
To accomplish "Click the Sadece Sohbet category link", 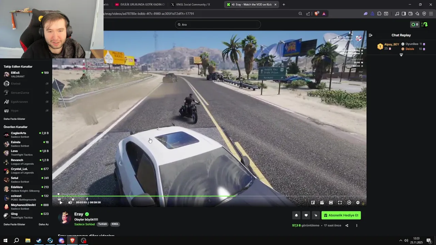I will click(84, 224).
